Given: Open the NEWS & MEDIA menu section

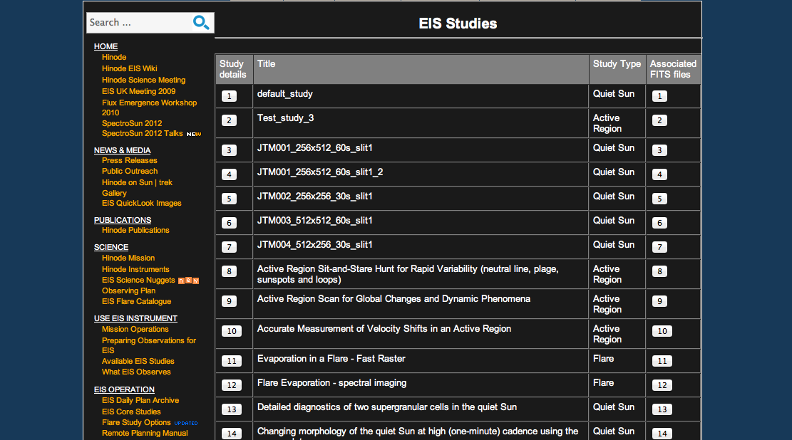Looking at the screenshot, I should pyautogui.click(x=122, y=150).
